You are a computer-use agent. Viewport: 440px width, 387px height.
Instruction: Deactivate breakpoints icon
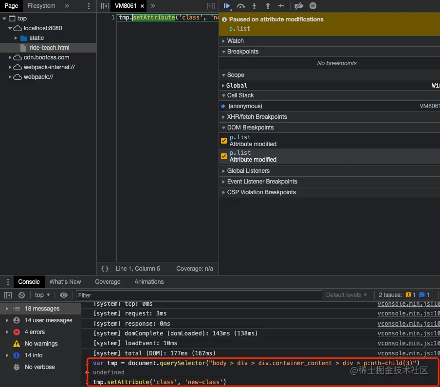point(299,6)
